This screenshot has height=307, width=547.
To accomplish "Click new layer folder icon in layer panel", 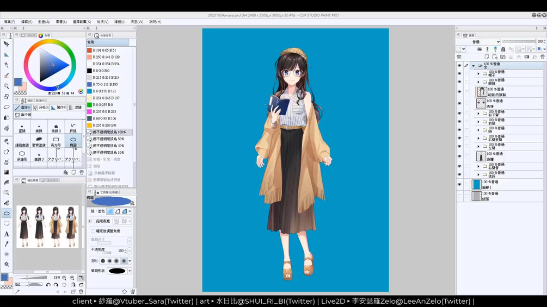I will (503, 57).
